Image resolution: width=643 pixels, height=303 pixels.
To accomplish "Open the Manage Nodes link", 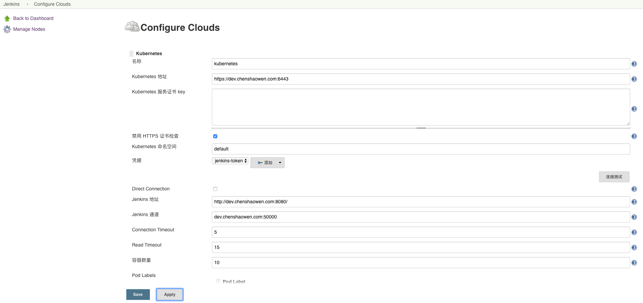I will pyautogui.click(x=29, y=29).
